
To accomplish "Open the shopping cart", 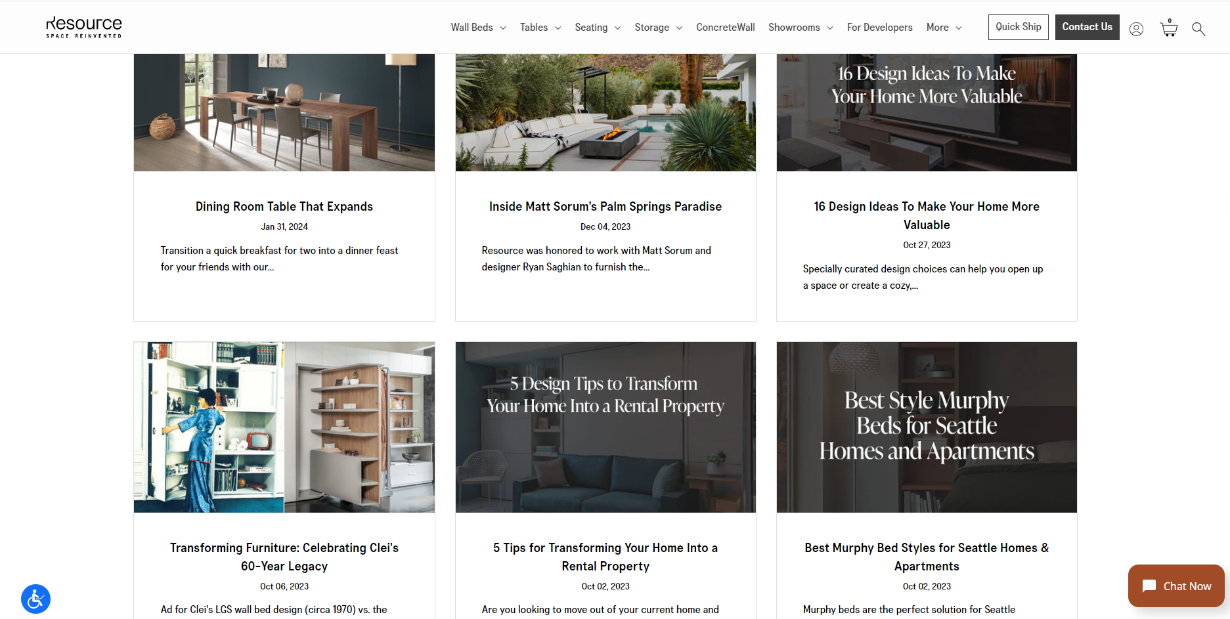I will point(1169,28).
